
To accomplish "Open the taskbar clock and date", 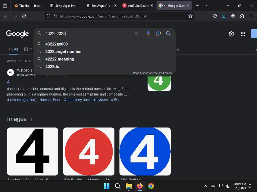I will point(240,186).
